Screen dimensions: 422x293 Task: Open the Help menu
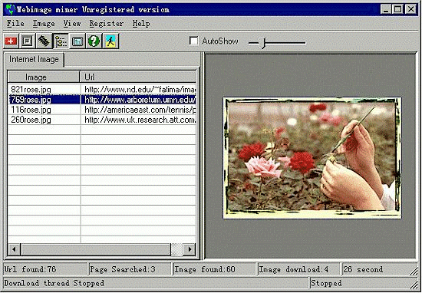click(141, 24)
